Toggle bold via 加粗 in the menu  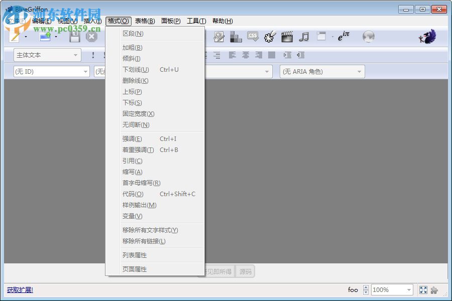click(x=132, y=48)
